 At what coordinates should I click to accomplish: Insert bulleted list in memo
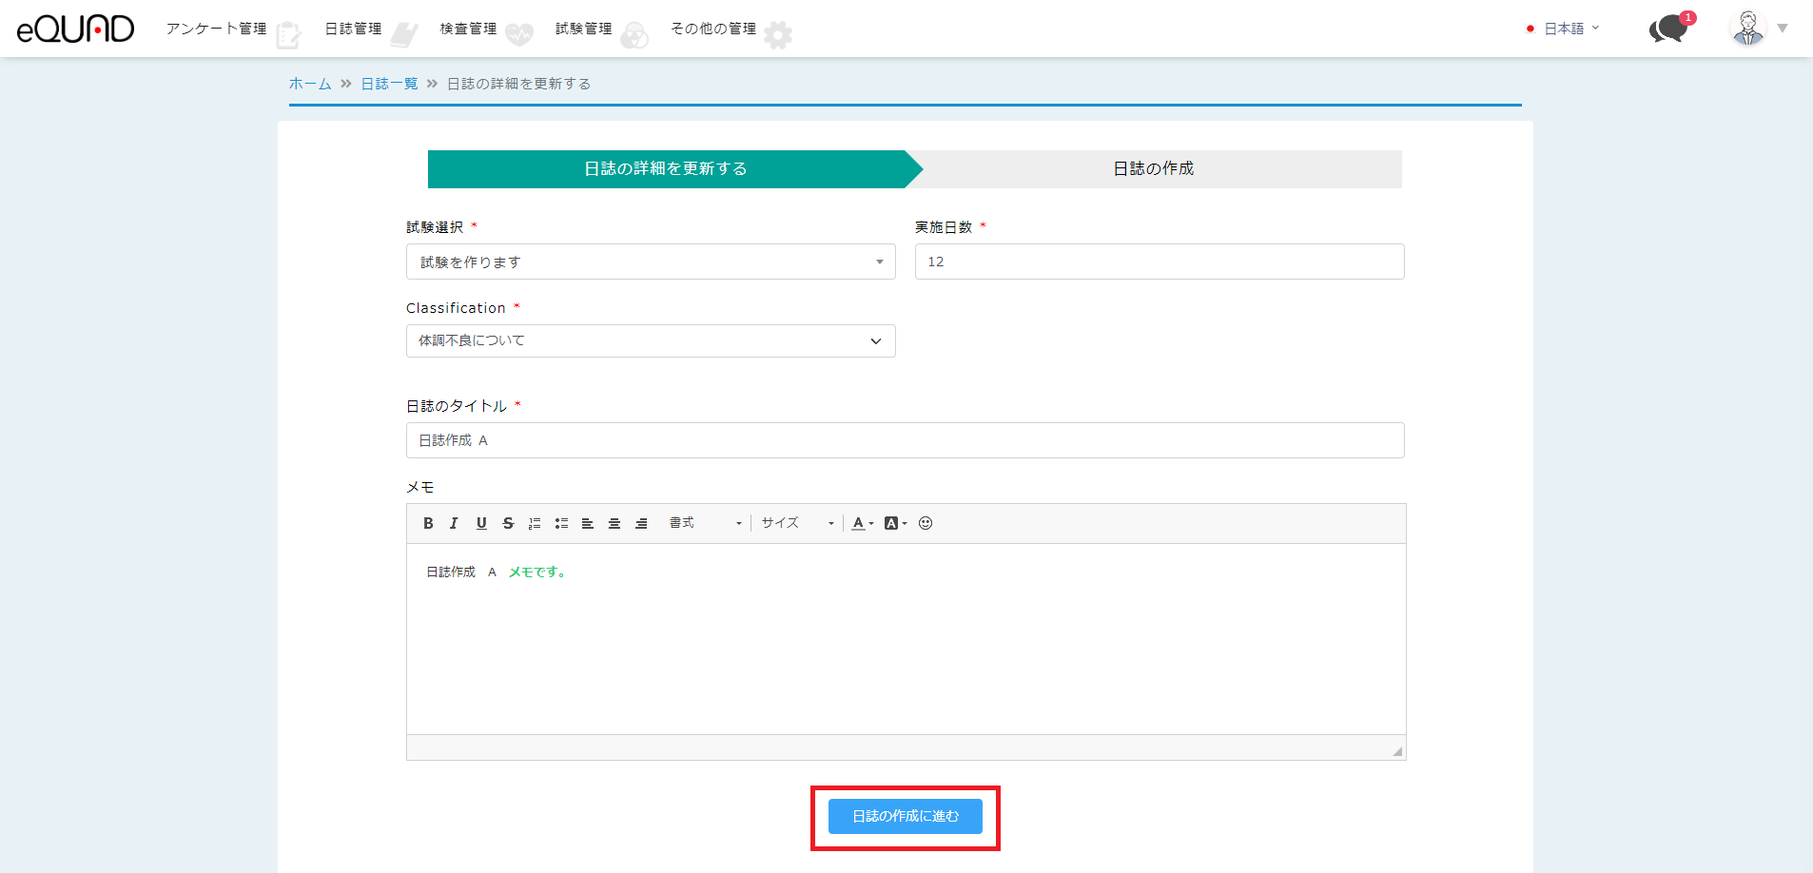click(561, 523)
